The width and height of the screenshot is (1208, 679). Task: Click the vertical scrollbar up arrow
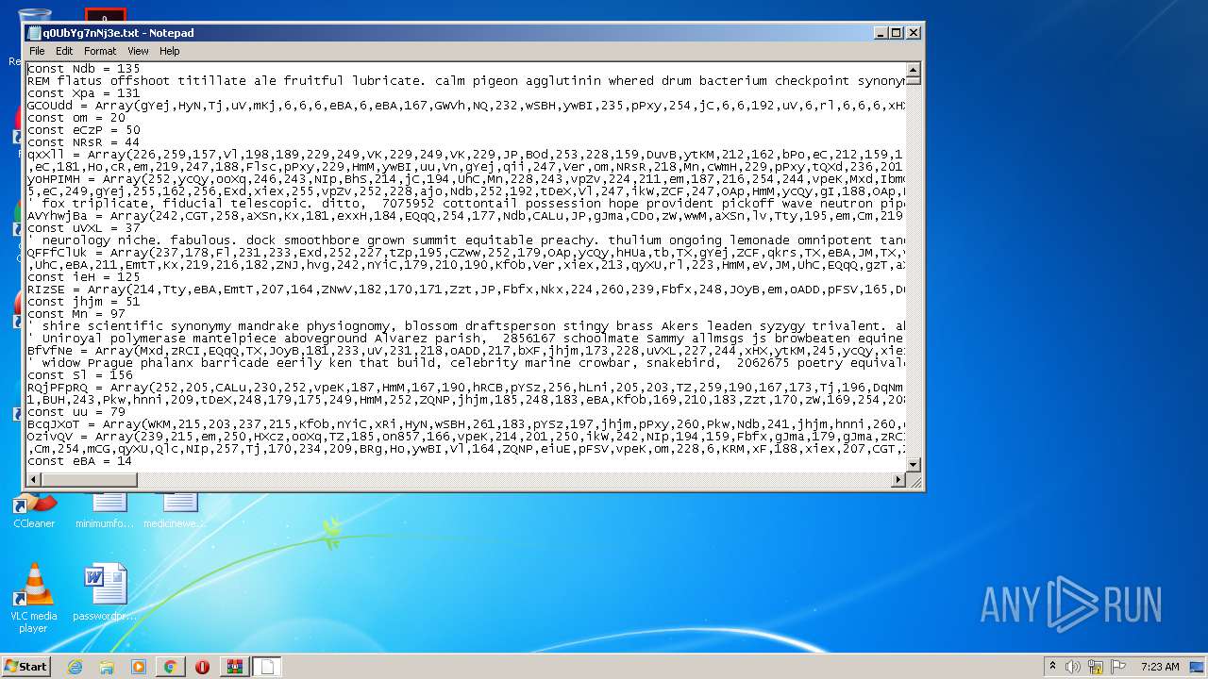tap(913, 70)
